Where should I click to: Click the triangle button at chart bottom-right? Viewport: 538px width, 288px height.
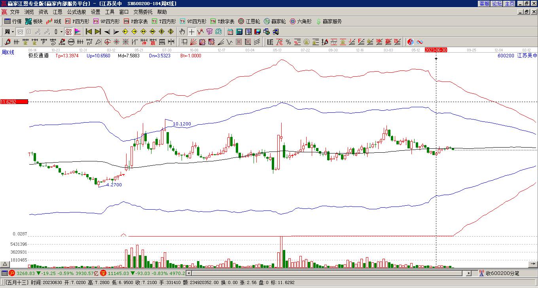[x=533, y=264]
